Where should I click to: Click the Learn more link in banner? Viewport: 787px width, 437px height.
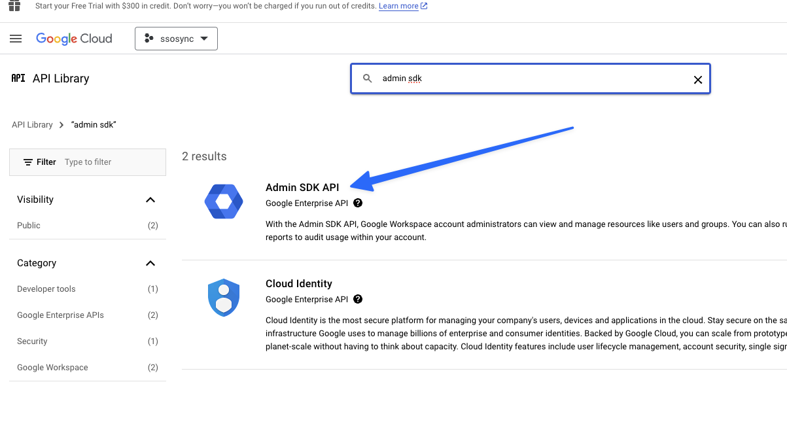[403, 6]
